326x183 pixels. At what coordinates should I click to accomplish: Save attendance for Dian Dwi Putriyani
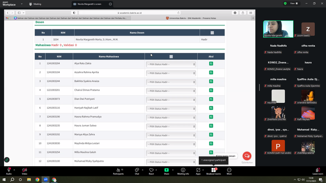[211, 99]
